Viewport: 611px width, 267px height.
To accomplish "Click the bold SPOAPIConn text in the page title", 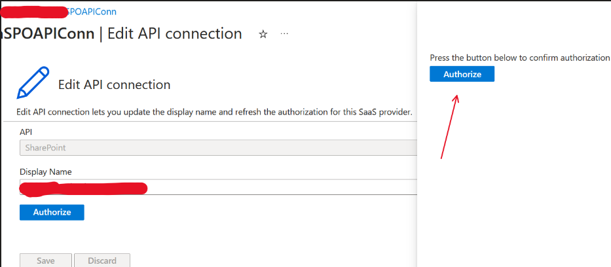I will click(x=48, y=34).
